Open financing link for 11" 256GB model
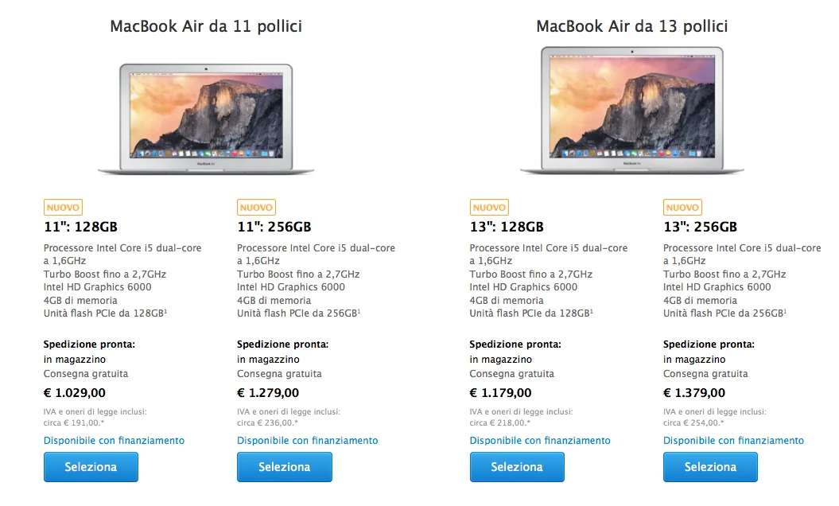 pyautogui.click(x=308, y=441)
